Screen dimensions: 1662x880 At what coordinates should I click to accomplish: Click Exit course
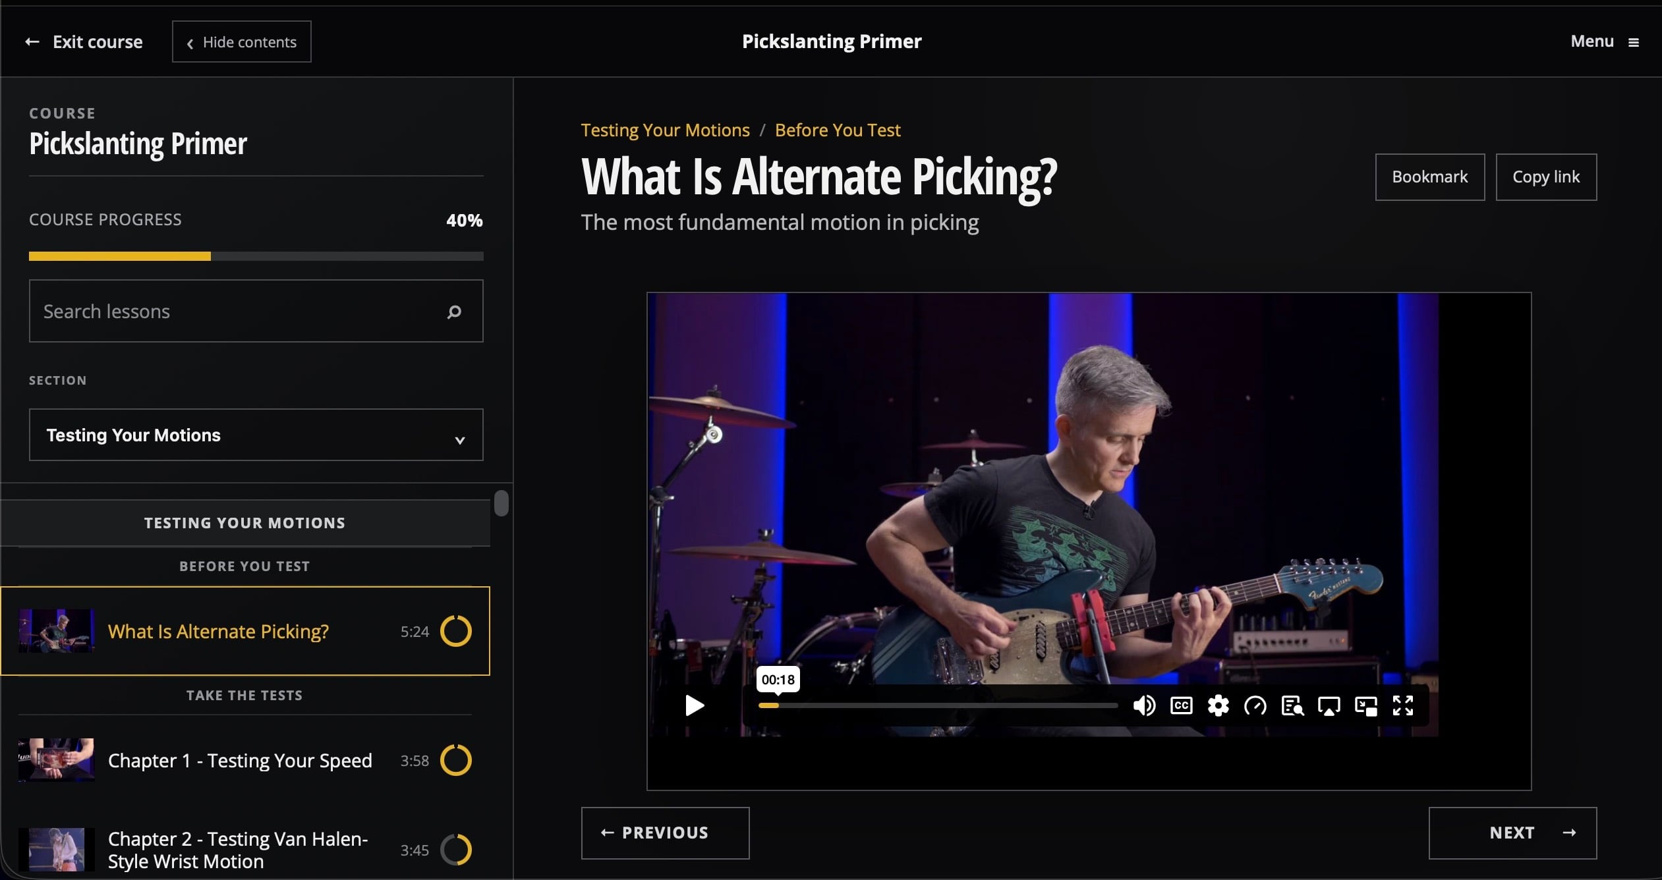(84, 41)
